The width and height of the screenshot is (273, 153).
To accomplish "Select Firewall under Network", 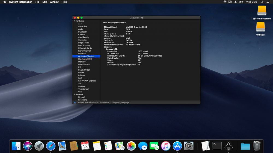I will [82, 97].
